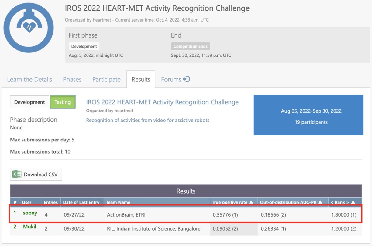Click the blue participants date banner
Image resolution: width=372 pixels, height=246 pixels.
308,115
